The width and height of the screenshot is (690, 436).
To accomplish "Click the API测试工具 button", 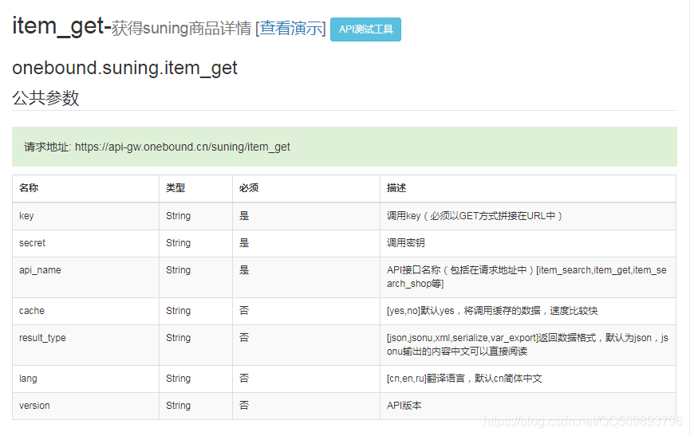I will tap(365, 29).
